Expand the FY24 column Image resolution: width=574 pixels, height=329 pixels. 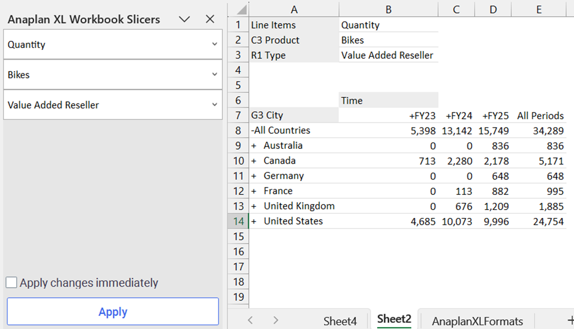(448, 116)
